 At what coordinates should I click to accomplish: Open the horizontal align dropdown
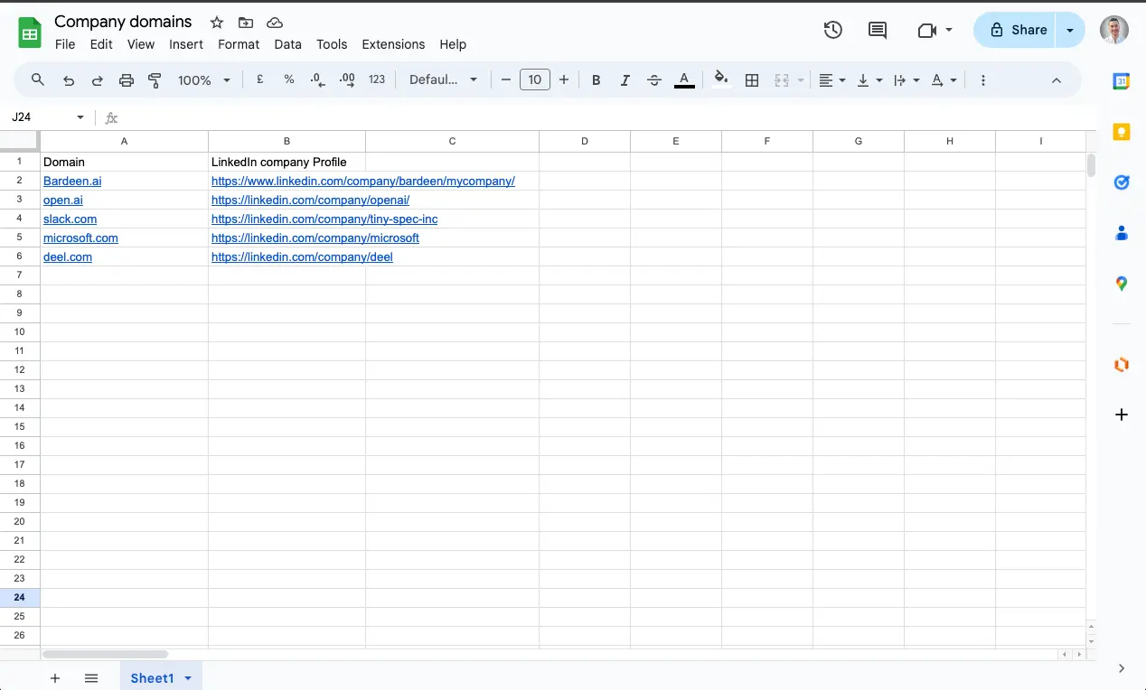coord(832,80)
